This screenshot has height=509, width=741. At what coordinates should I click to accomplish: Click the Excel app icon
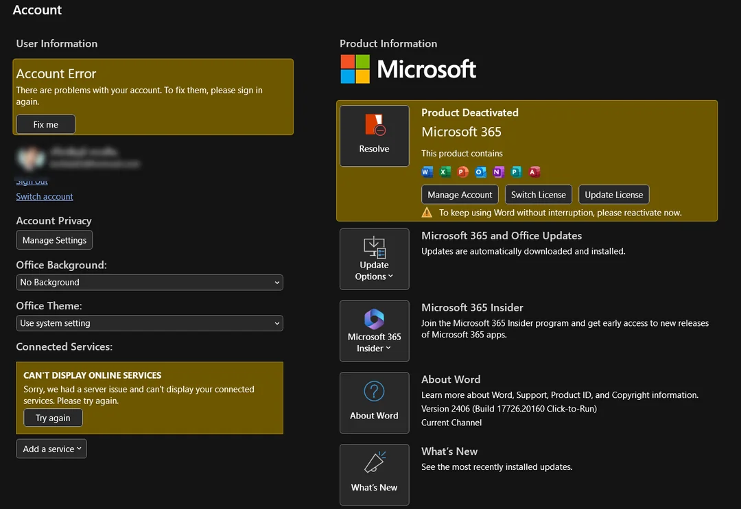pyautogui.click(x=445, y=172)
